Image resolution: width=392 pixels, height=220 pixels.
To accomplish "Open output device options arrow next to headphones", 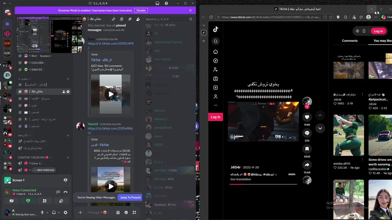I will [x=59, y=213].
